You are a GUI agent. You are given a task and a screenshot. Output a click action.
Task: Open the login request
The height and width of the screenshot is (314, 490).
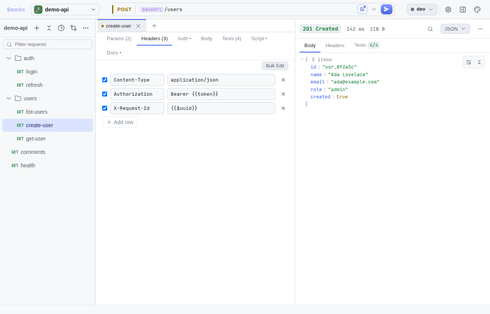click(x=47, y=72)
